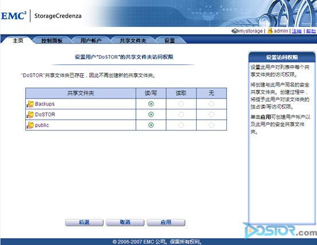Screen dimensions: 317x245
Task: Click the 读取 column header
Action: click(x=181, y=93)
